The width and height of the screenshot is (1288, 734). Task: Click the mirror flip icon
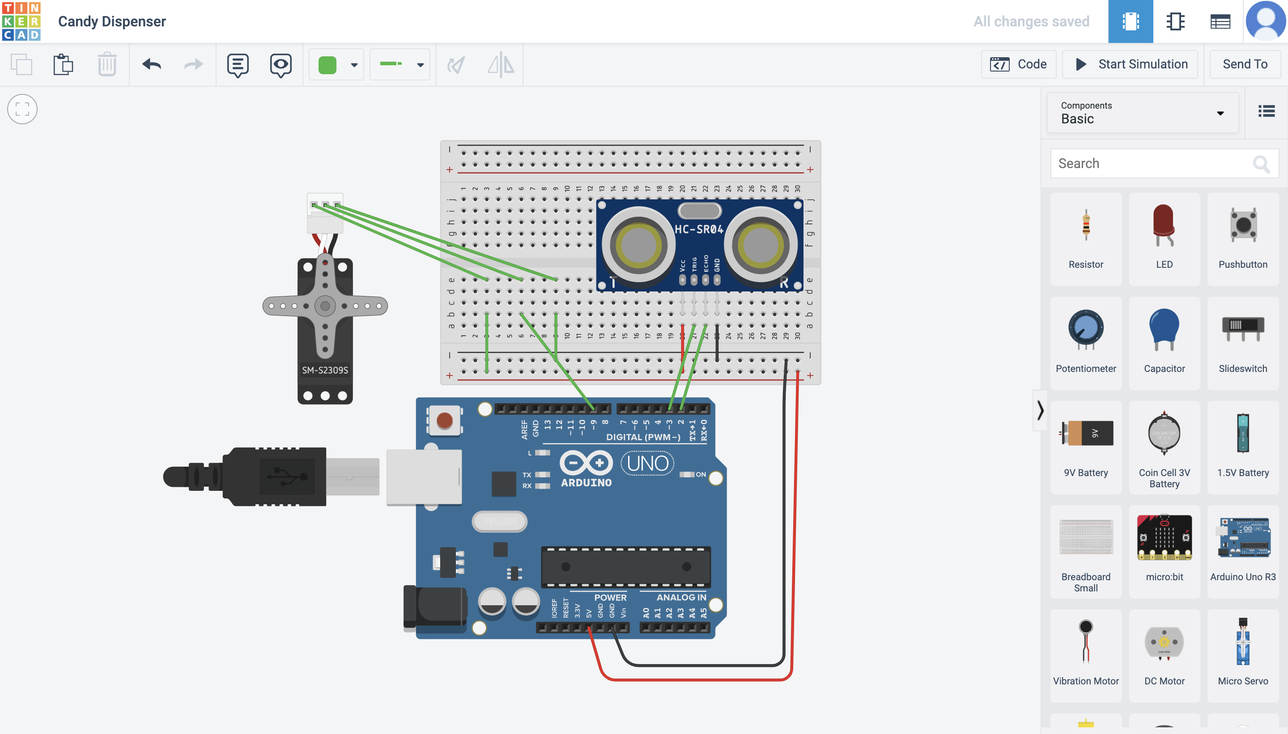pyautogui.click(x=501, y=64)
